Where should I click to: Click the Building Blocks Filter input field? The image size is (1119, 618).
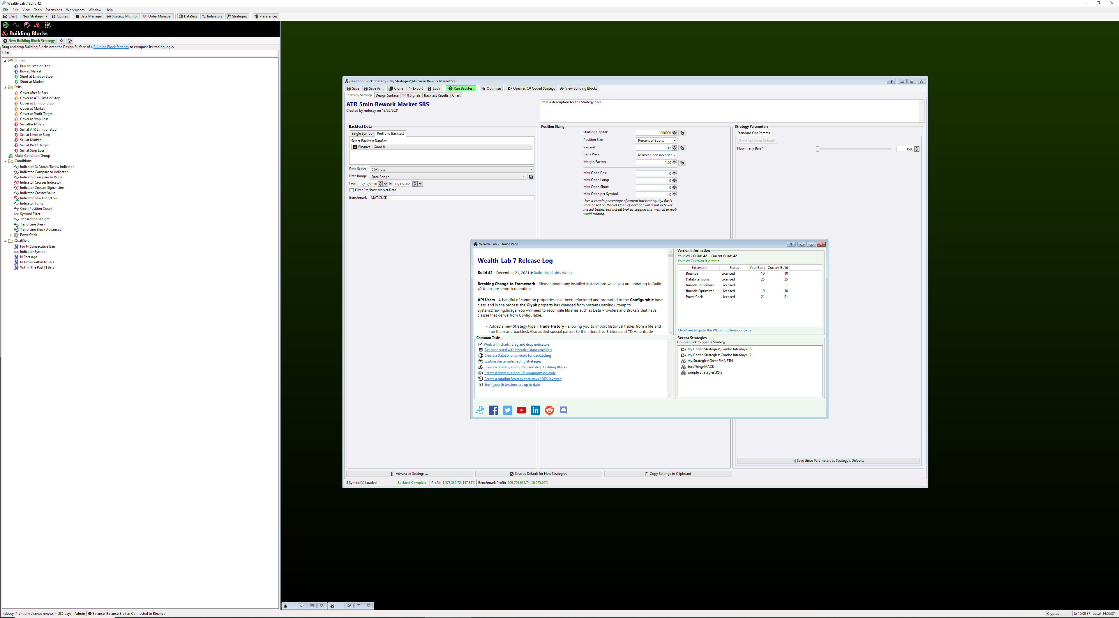pos(145,52)
